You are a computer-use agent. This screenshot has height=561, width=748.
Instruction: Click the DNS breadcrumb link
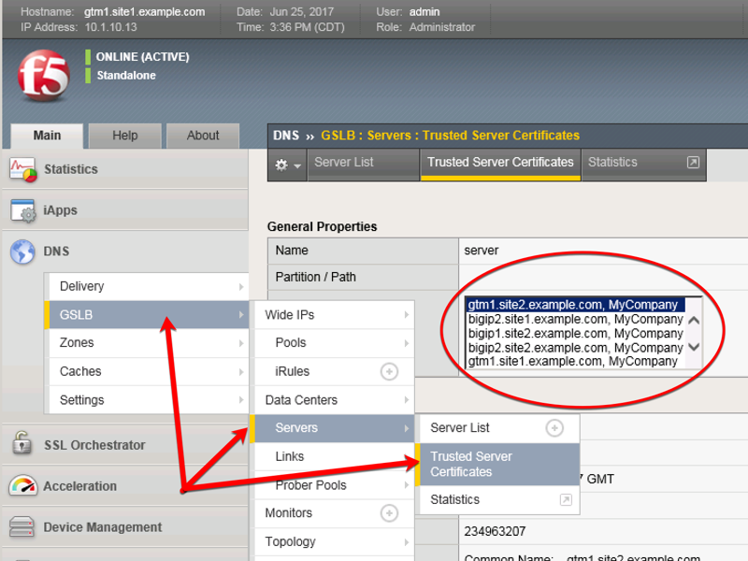pyautogui.click(x=286, y=136)
